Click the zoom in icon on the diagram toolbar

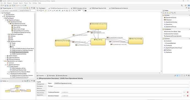(74, 10)
